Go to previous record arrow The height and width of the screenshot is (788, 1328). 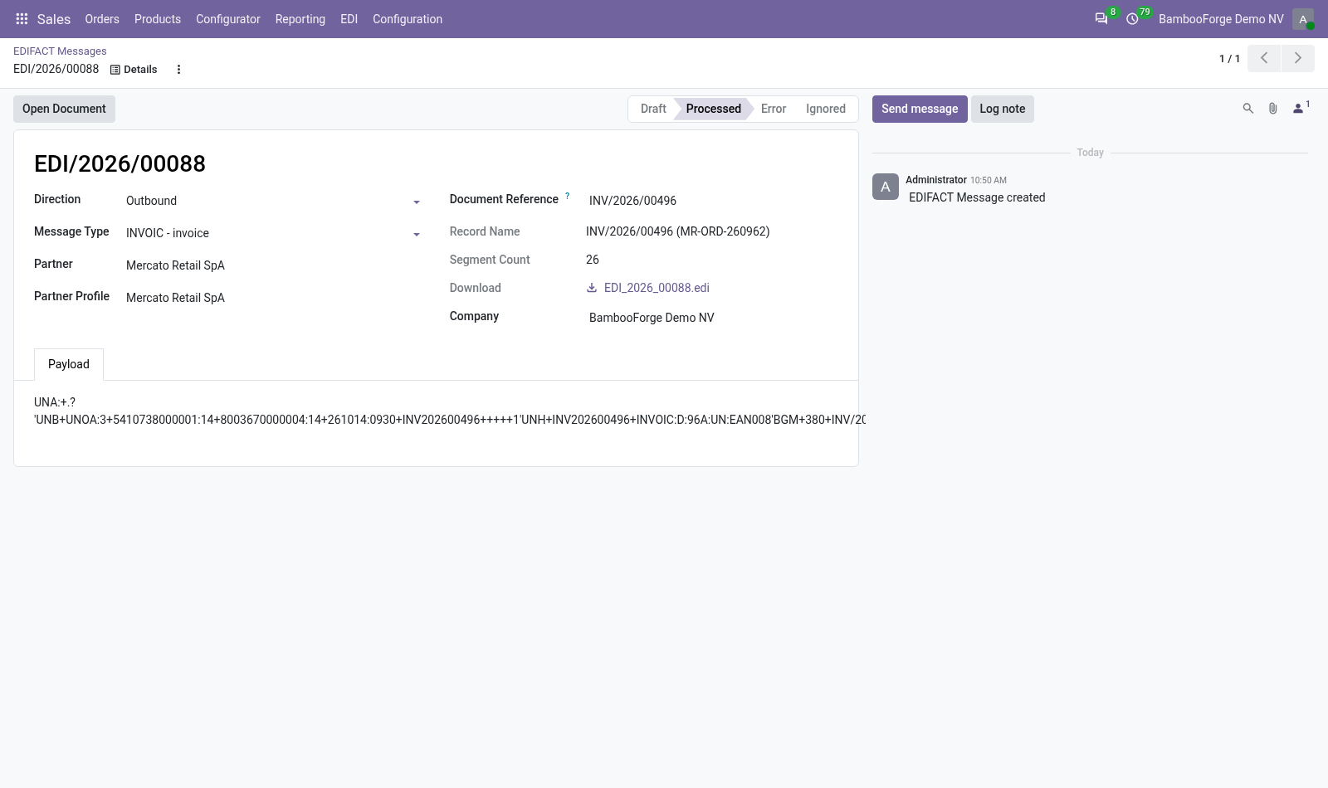1264,58
